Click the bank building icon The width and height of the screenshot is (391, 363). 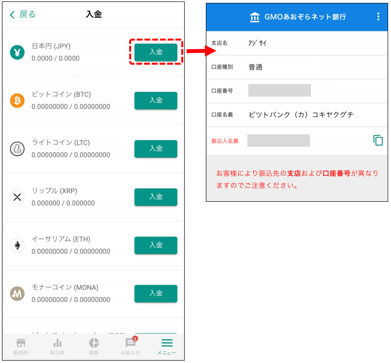255,17
